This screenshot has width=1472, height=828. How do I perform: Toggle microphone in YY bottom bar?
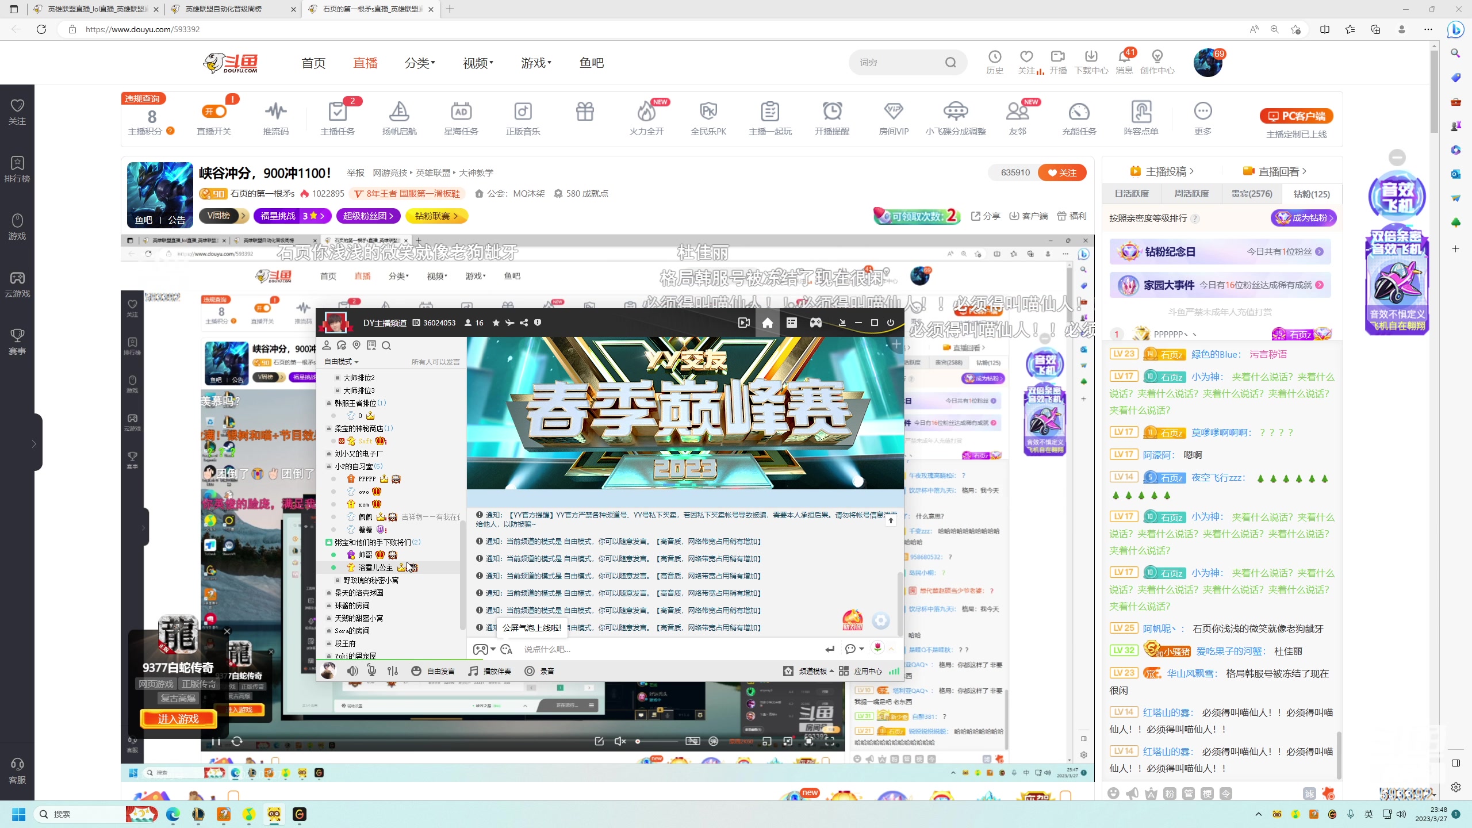(372, 671)
